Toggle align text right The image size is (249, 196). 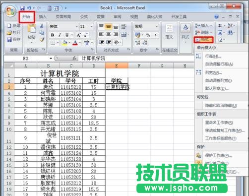coord(116,34)
